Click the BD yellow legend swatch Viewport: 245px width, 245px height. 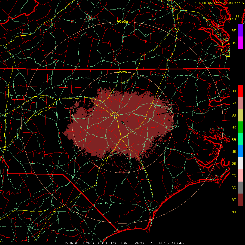pos(240,115)
